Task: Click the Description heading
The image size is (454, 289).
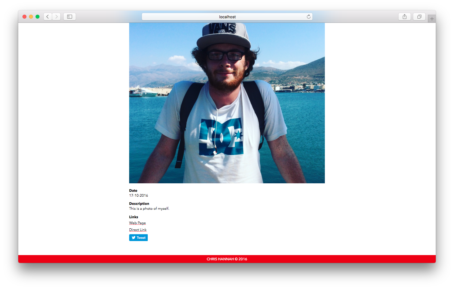Action: [x=139, y=204]
